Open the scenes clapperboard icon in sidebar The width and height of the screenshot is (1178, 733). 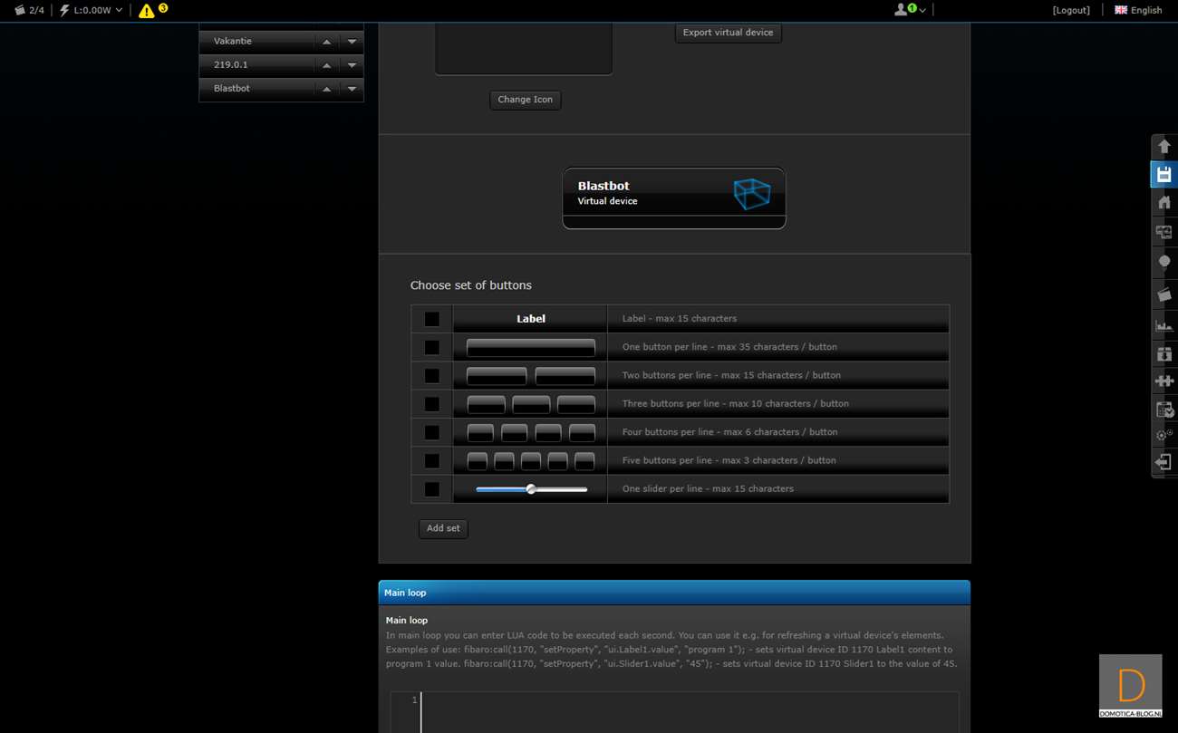[1164, 294]
